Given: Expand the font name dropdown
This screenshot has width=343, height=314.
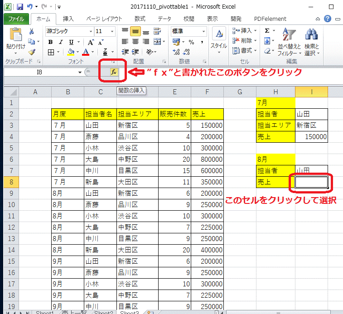Looking at the screenshot, I should click(90, 31).
